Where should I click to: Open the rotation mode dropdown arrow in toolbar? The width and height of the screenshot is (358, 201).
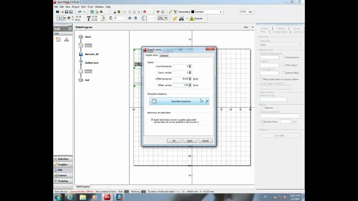(166, 18)
